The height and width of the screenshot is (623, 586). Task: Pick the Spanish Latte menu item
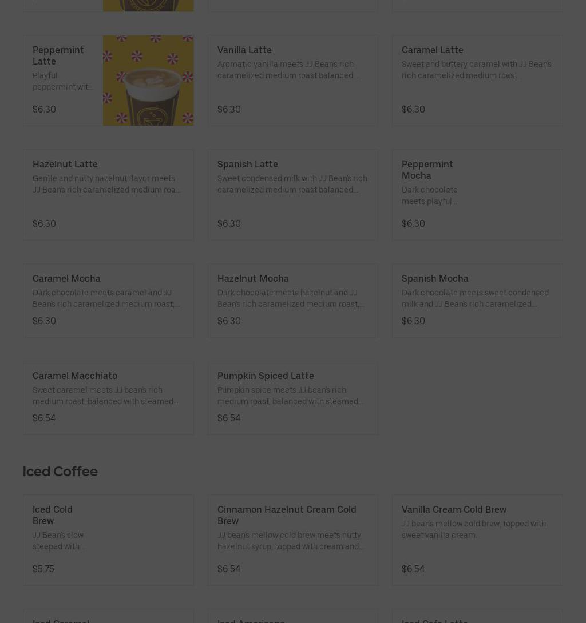[292, 195]
